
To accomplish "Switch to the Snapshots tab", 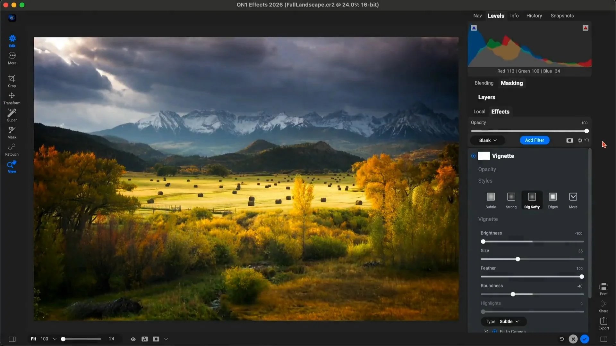I will click(562, 16).
